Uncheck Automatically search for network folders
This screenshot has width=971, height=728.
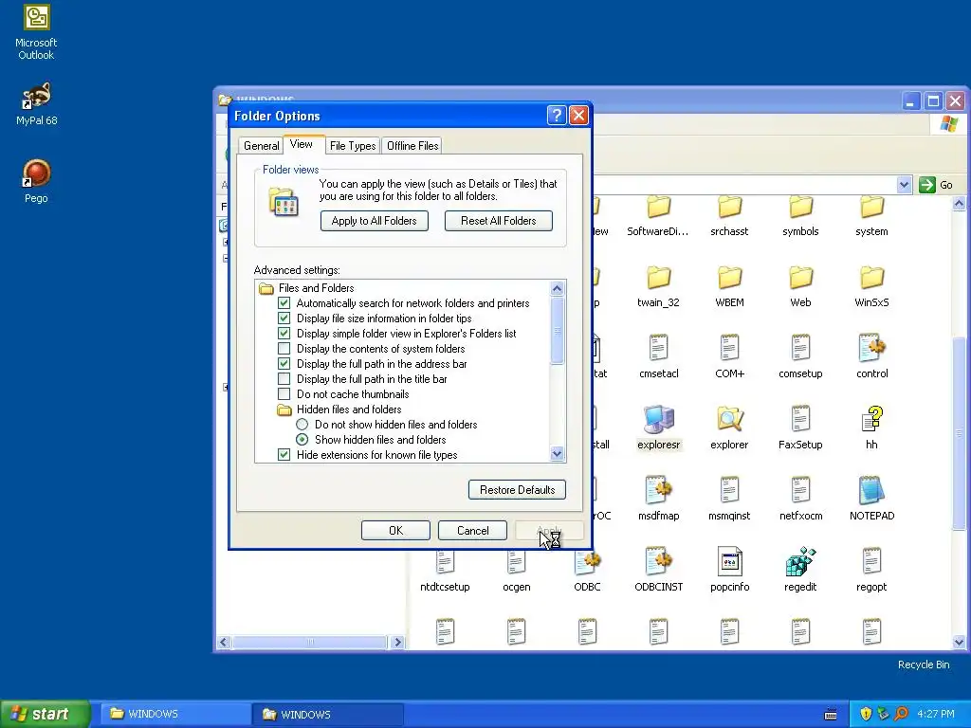[x=284, y=302]
